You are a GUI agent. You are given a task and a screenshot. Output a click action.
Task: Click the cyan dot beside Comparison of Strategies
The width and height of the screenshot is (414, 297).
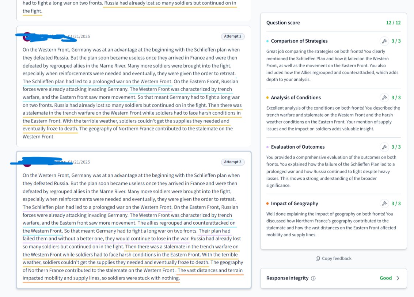click(267, 41)
